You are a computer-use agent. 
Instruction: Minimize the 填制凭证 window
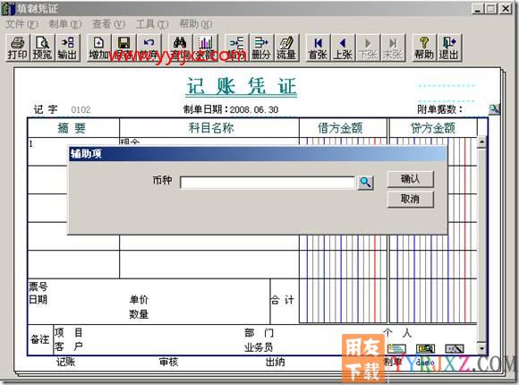click(x=477, y=8)
